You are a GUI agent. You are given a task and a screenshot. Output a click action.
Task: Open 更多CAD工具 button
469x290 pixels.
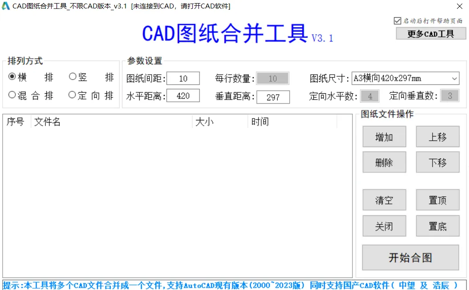point(431,33)
